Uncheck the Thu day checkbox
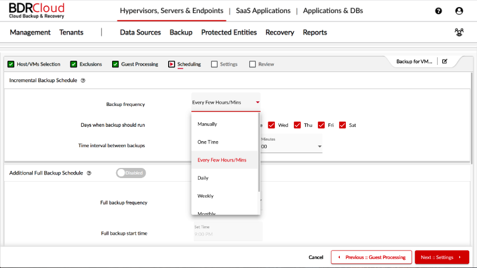The image size is (477, 268). coord(297,125)
